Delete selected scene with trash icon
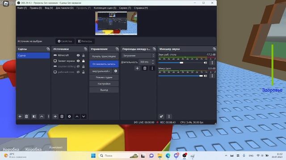The image size is (286, 160). pos(26,116)
